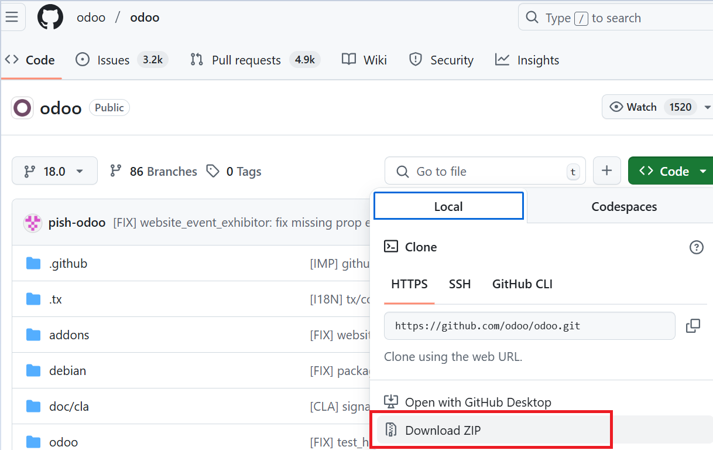Viewport: 713px width, 450px height.
Task: Open the odoo folder name in file list
Action: pos(63,442)
